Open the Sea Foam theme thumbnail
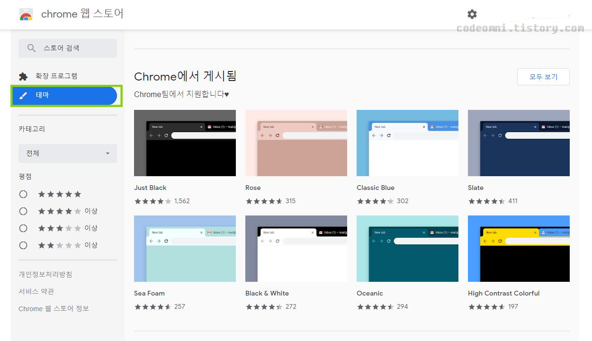Image resolution: width=592 pixels, height=341 pixels. pyautogui.click(x=185, y=249)
